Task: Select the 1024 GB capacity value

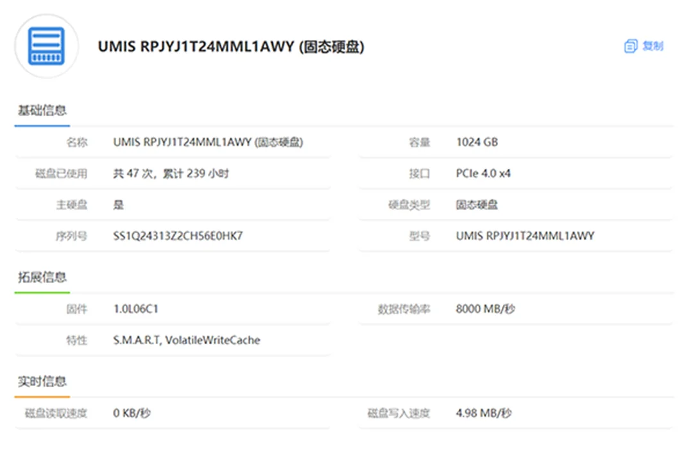Action: [477, 143]
